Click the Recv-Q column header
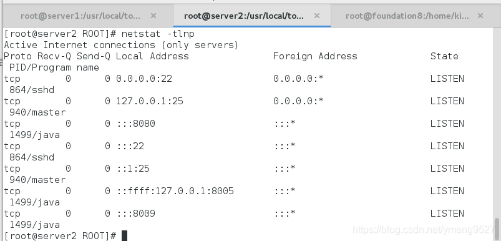The width and height of the screenshot is (501, 241). click(x=54, y=57)
